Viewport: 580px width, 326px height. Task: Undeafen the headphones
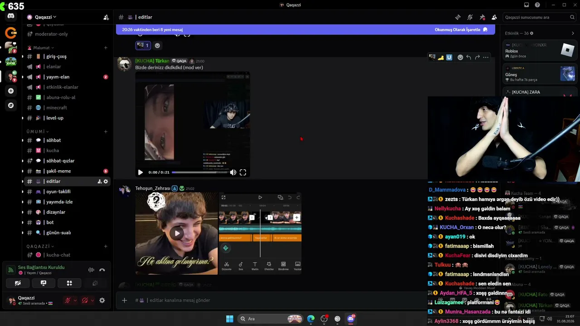click(x=85, y=300)
